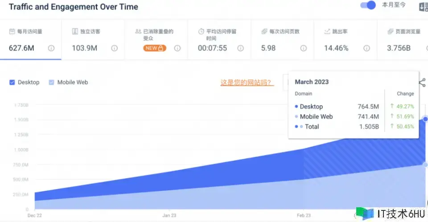This screenshot has height=222, width=428.
Task: Click the download icon at top right
Action: pyautogui.click(x=423, y=7)
